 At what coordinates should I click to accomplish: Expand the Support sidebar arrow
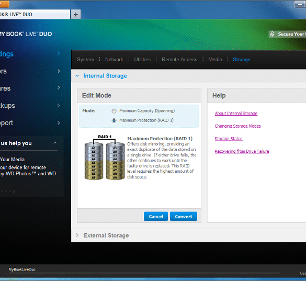(59, 122)
